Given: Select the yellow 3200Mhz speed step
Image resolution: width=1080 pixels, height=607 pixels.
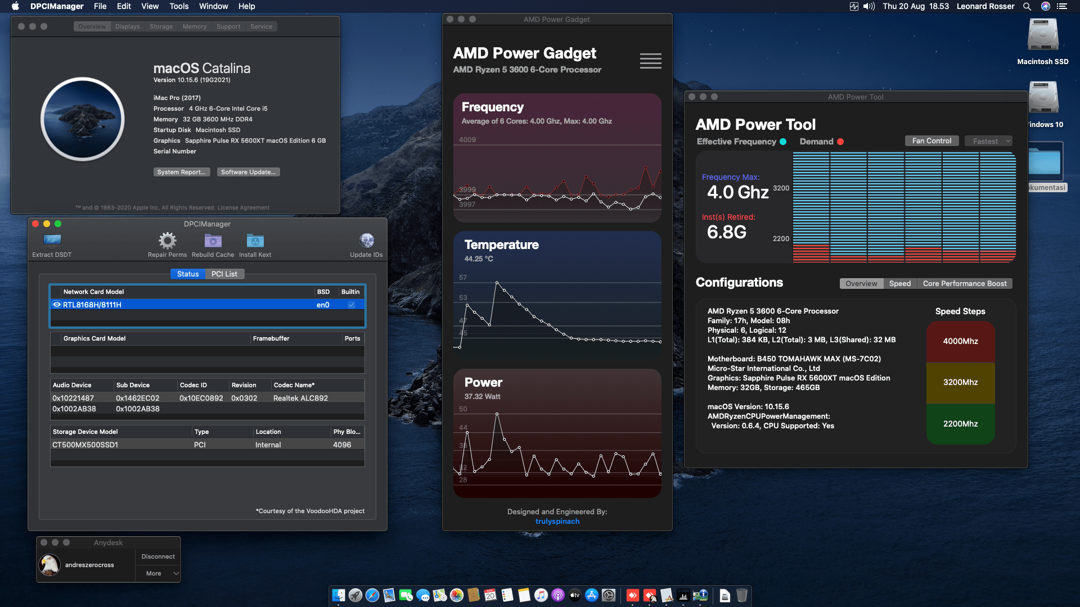Looking at the screenshot, I should tap(960, 382).
